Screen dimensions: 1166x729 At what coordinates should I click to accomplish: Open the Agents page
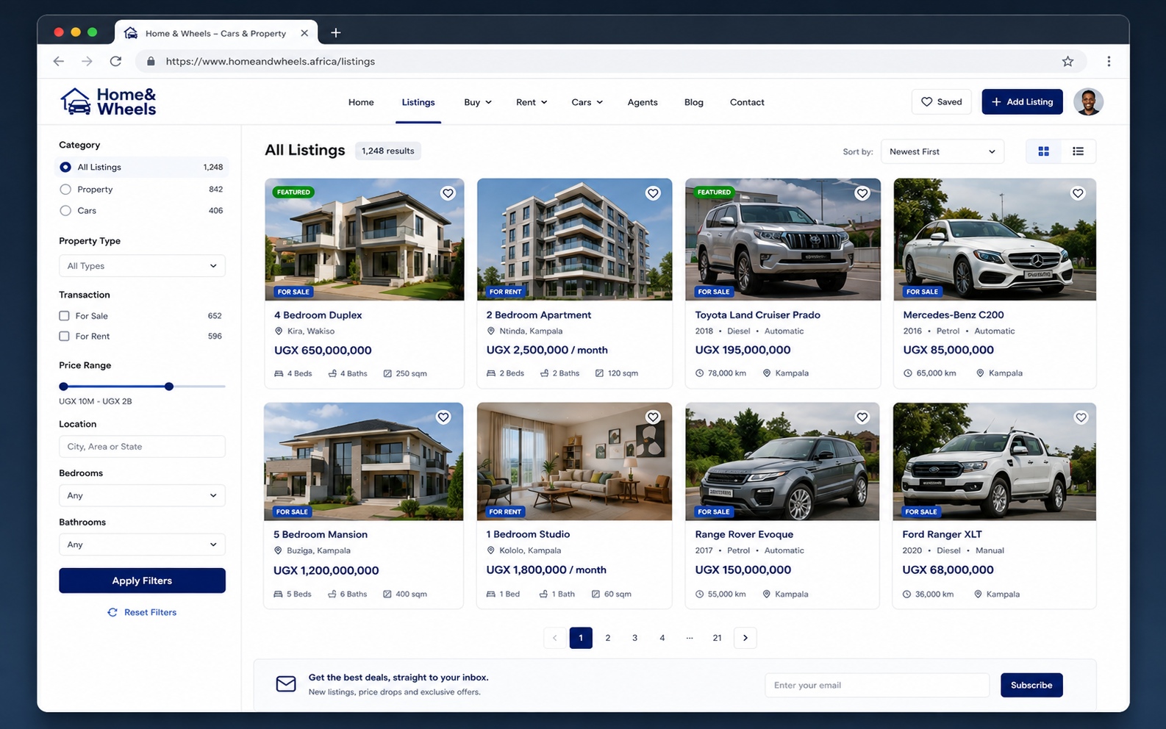coord(643,102)
